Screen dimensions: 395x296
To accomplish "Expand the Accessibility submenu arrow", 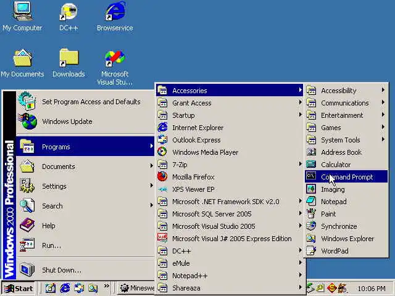I will coord(383,90).
